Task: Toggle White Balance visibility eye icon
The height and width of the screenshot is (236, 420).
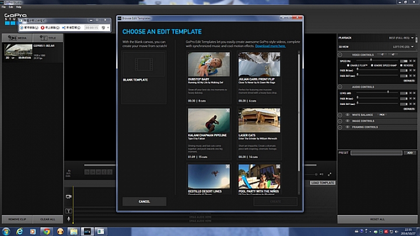Action: [x=348, y=115]
